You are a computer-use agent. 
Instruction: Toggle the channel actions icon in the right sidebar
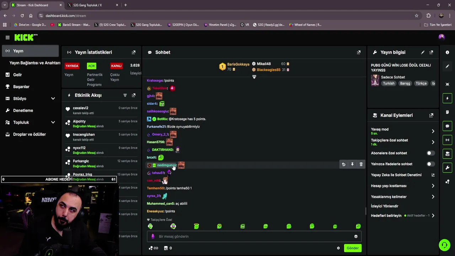coord(447,154)
